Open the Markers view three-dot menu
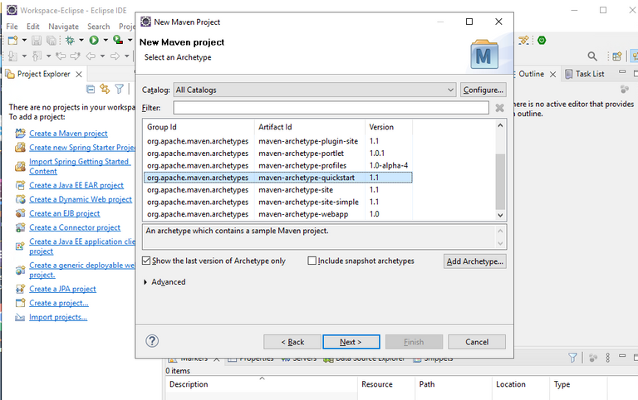 (x=608, y=358)
